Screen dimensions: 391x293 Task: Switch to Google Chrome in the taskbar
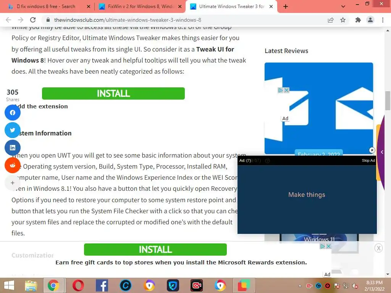54,285
